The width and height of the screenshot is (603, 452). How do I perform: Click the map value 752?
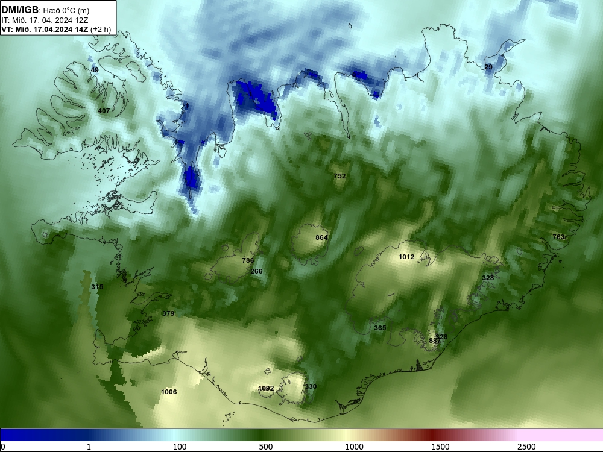point(339,176)
